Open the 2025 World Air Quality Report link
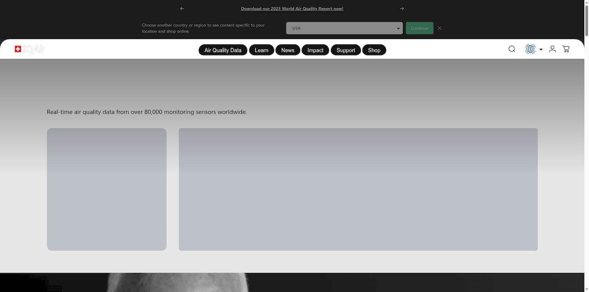The height and width of the screenshot is (292, 589). [292, 8]
